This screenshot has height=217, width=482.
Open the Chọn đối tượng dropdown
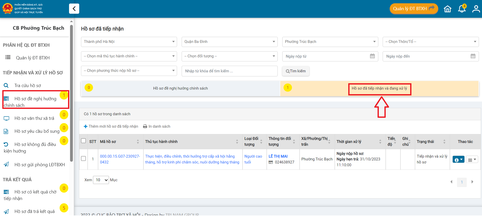pyautogui.click(x=229, y=56)
